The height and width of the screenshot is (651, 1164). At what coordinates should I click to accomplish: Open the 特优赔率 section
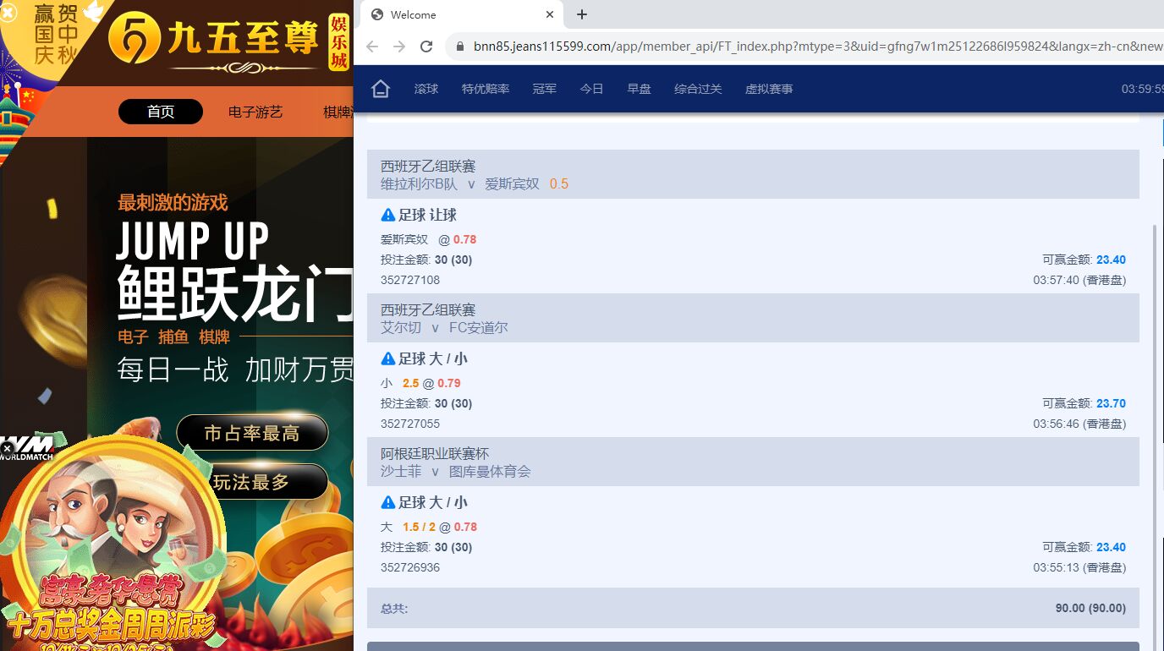point(486,89)
